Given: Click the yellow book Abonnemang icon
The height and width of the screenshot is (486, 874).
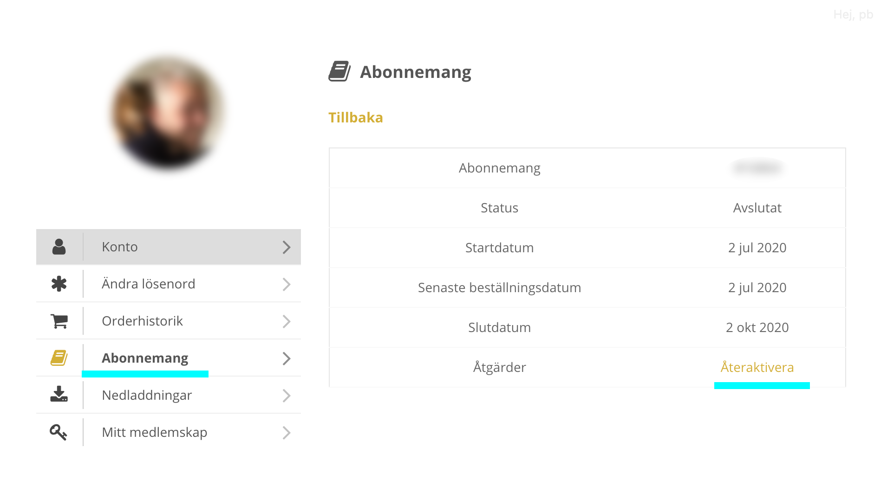Looking at the screenshot, I should (x=59, y=358).
